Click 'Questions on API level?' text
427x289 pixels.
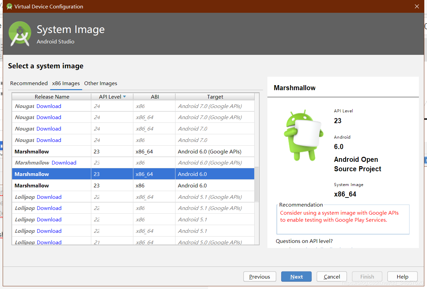tap(304, 241)
